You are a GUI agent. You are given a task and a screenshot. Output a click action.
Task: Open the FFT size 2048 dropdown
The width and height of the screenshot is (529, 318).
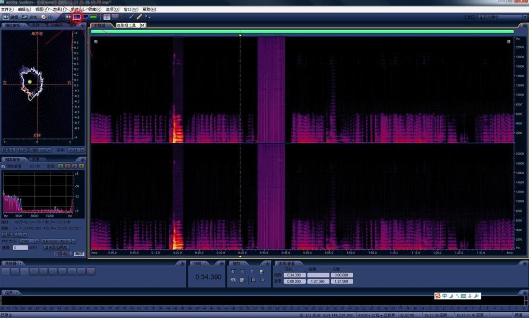point(29,241)
